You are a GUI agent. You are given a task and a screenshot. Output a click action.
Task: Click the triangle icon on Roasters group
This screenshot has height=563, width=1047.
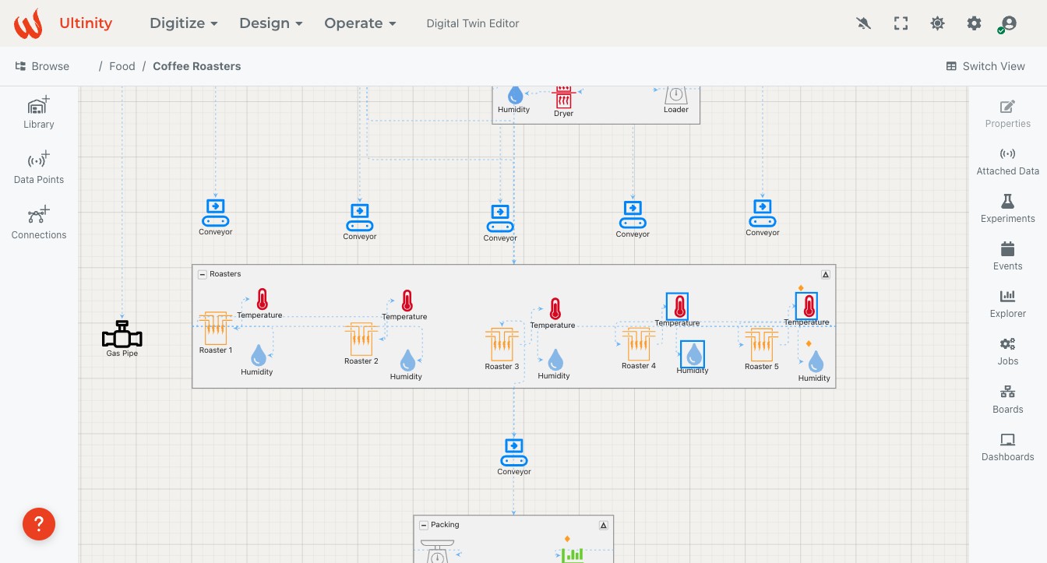pyautogui.click(x=826, y=274)
